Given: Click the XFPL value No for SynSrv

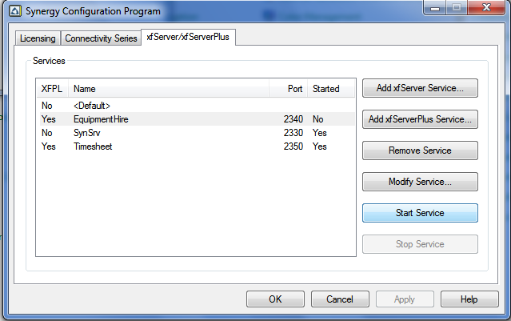Looking at the screenshot, I should pos(47,133).
